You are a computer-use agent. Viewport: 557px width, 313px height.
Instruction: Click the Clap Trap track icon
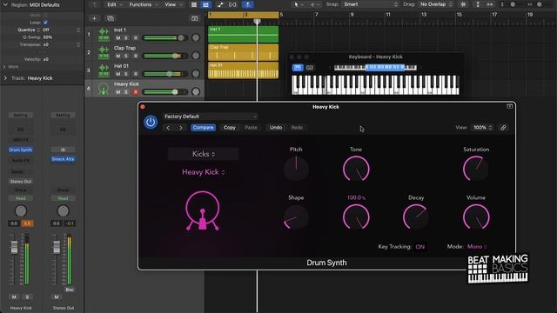[x=104, y=52]
